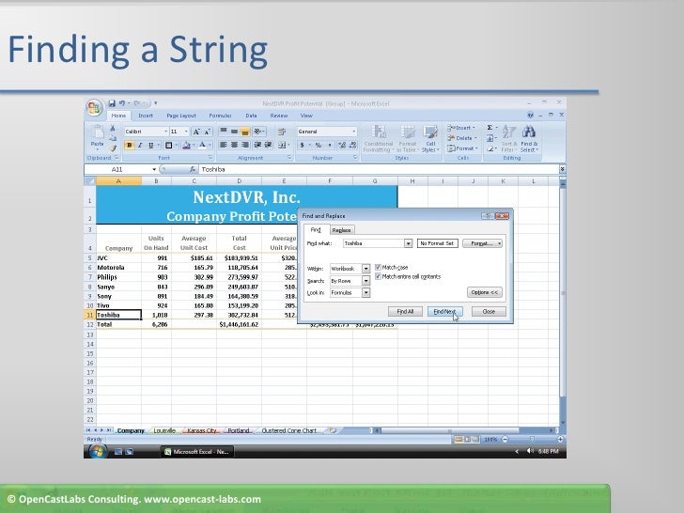Open the General number format dropdown

click(x=354, y=132)
